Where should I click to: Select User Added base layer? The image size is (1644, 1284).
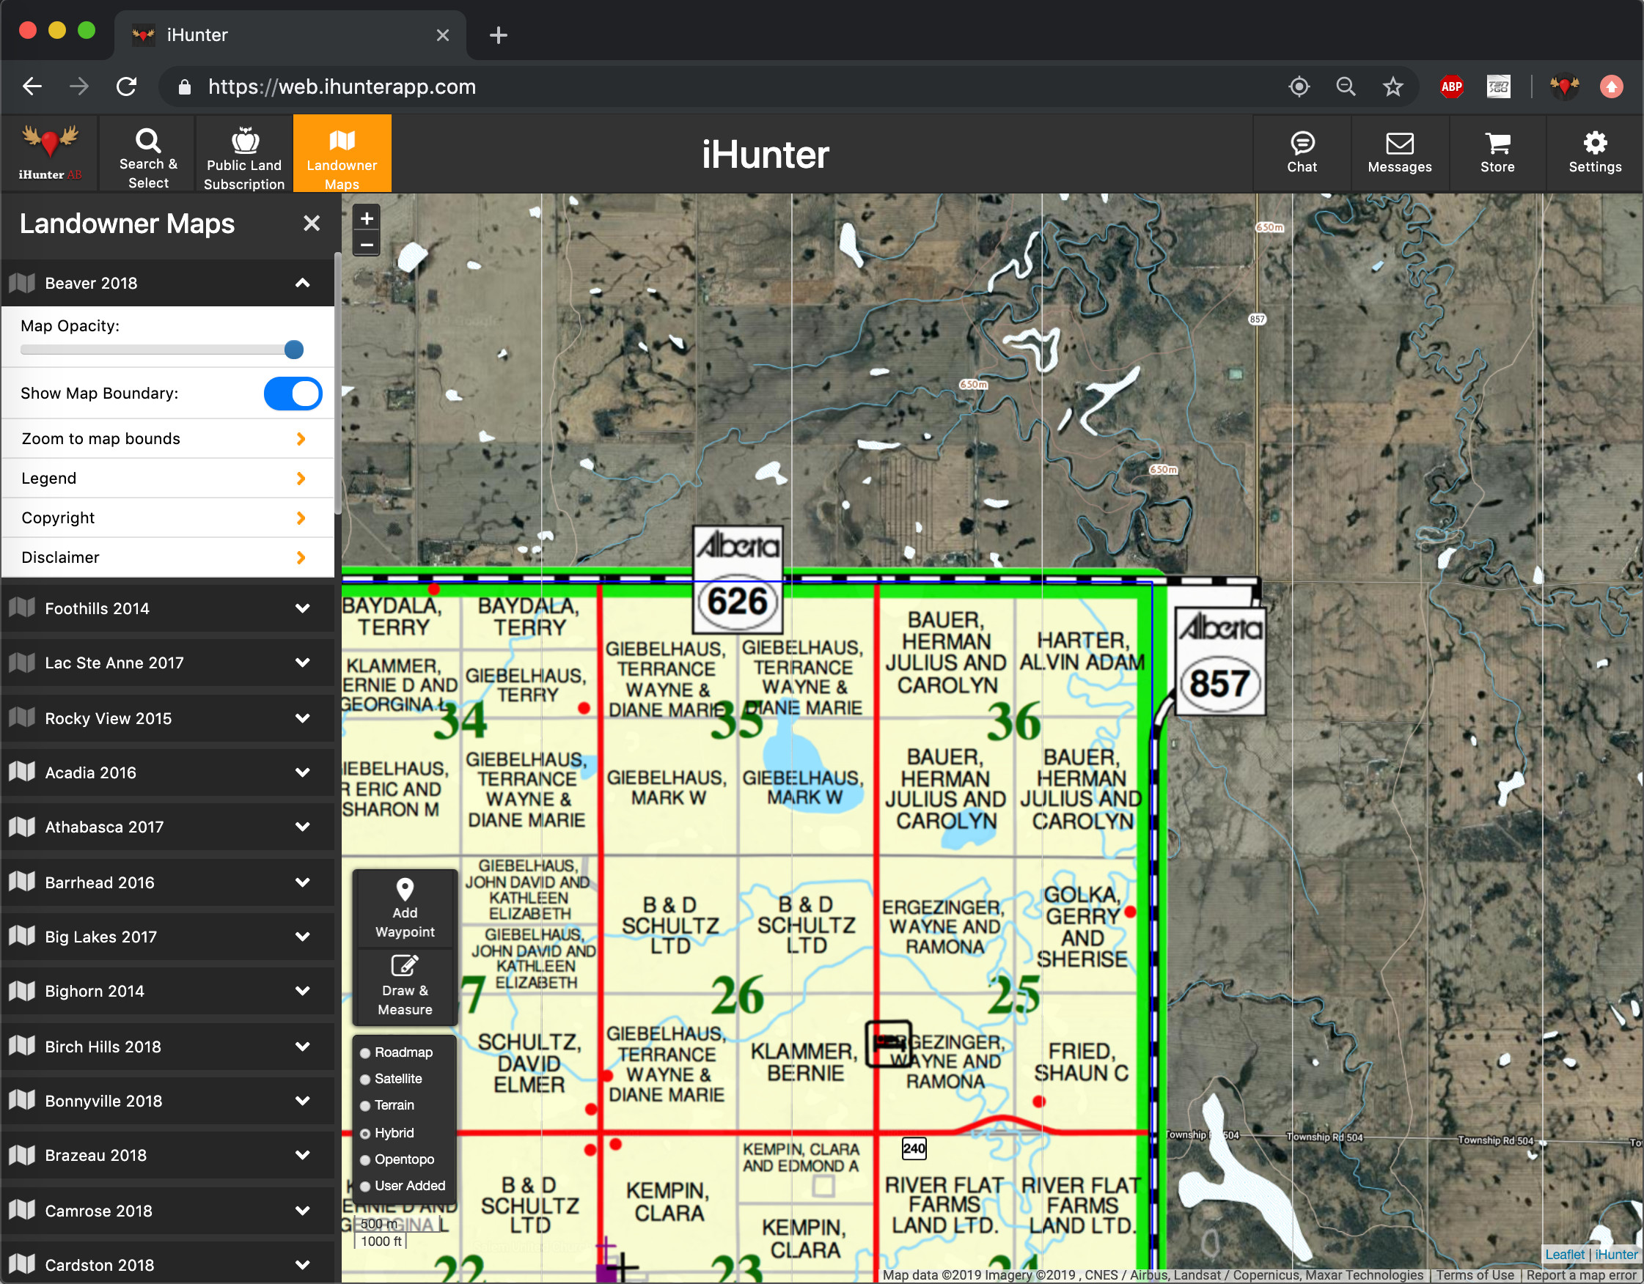(365, 1186)
